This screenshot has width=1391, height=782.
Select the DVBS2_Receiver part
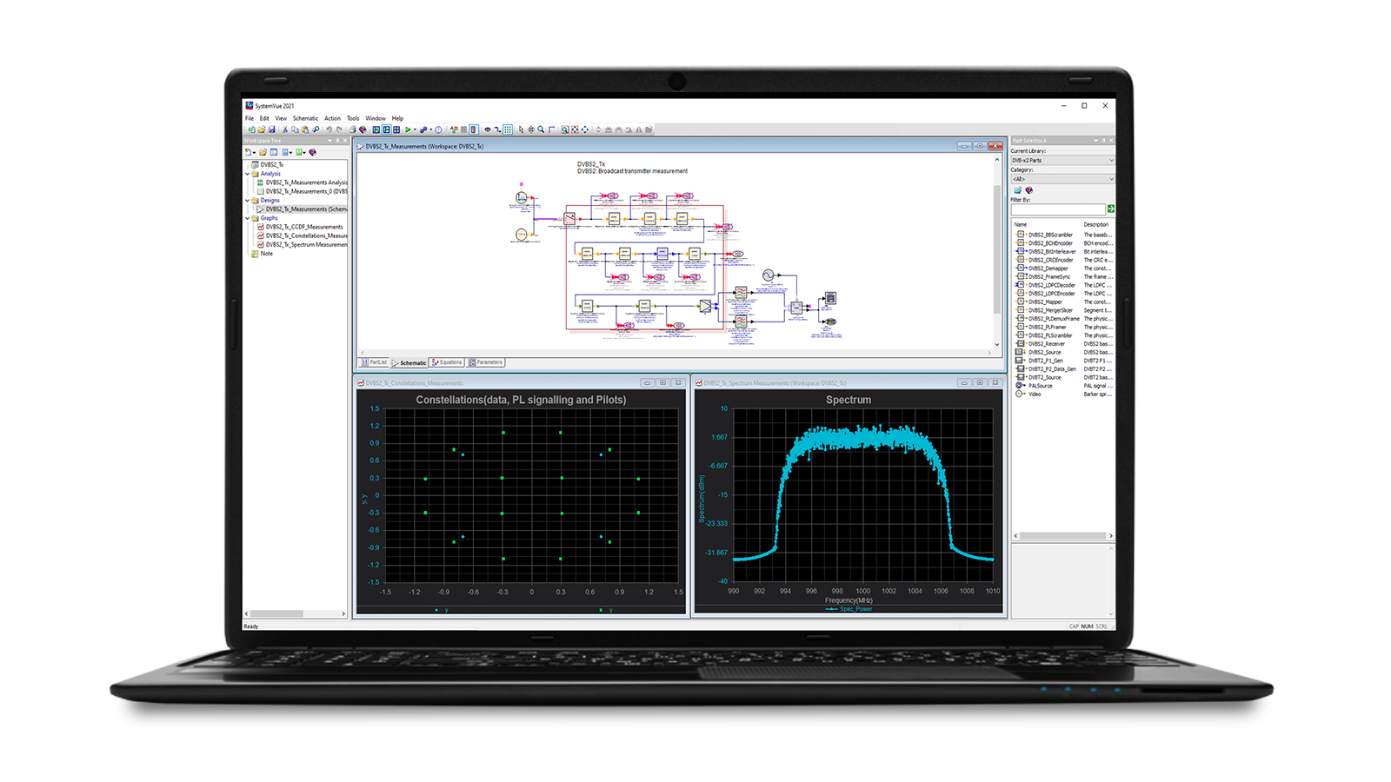[1047, 344]
